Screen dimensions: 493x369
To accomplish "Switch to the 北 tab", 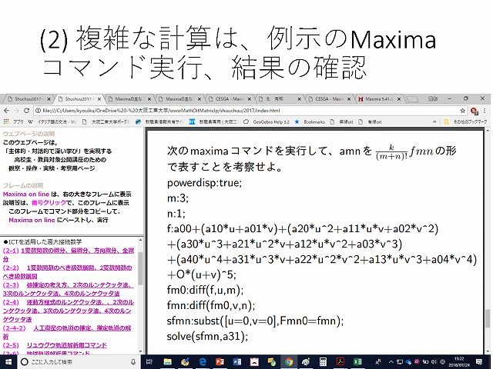I will (x=279, y=99).
